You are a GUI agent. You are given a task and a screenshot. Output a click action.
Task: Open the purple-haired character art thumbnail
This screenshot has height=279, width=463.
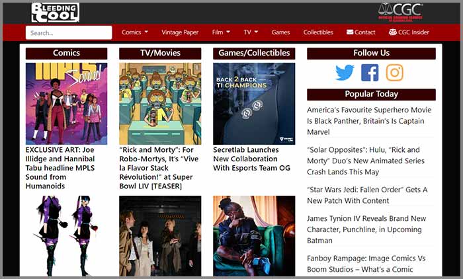pos(66,236)
